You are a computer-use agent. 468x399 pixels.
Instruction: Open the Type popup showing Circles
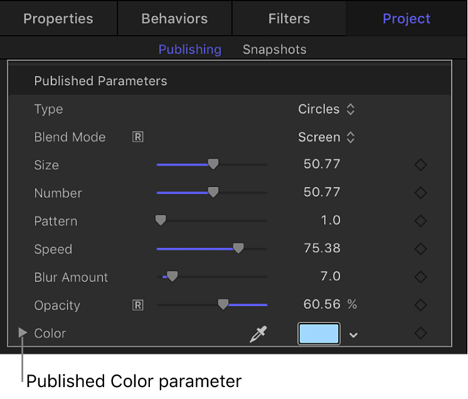coord(326,109)
